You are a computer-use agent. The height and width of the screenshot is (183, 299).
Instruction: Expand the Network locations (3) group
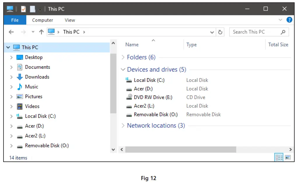pyautogui.click(x=123, y=126)
